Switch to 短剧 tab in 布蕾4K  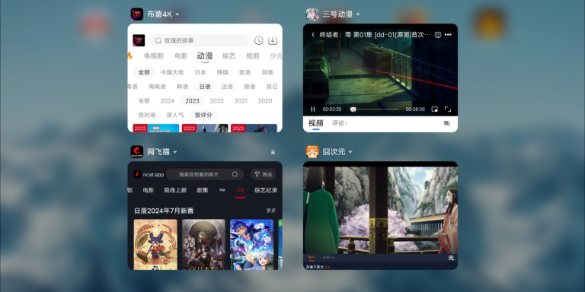[253, 56]
